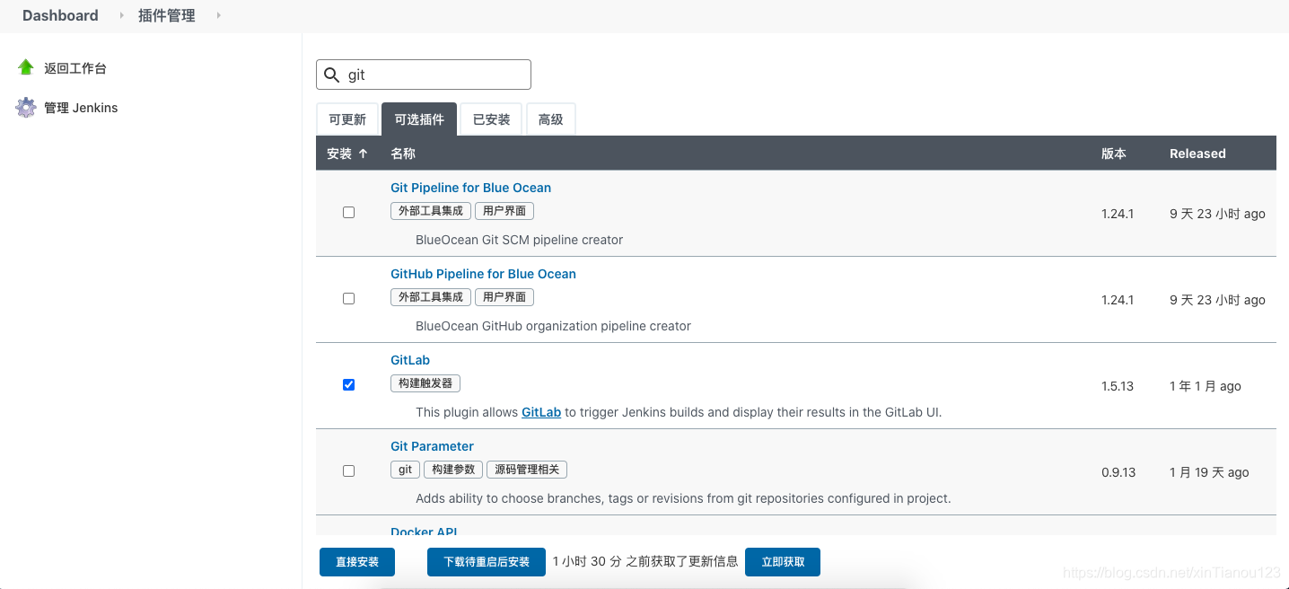
Task: Click the 源码管理相关 tag
Action: (x=527, y=470)
